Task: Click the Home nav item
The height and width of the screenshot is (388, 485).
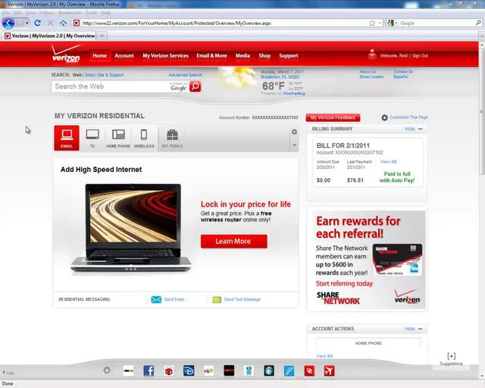Action: point(99,55)
